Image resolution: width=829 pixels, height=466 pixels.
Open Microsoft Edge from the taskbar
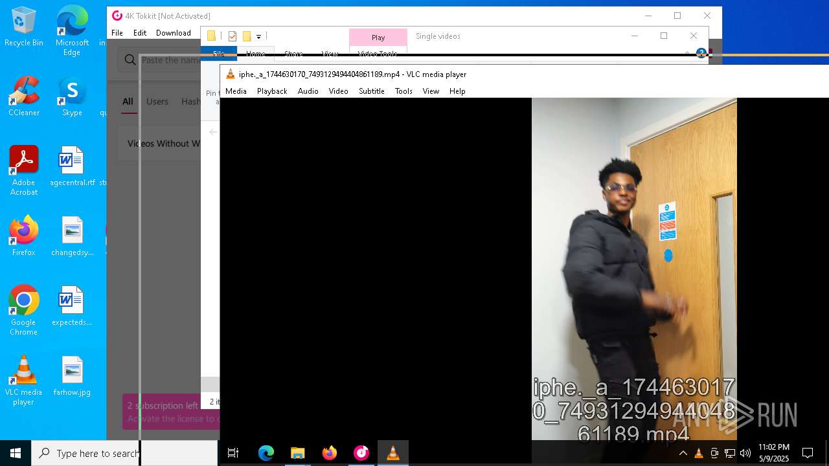point(266,453)
